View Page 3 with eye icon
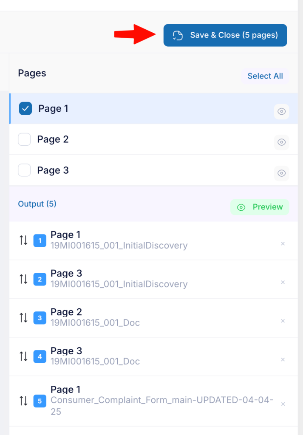The width and height of the screenshot is (303, 435). pyautogui.click(x=282, y=173)
